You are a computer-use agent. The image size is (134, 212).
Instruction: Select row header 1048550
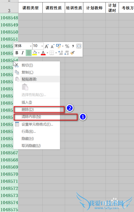9,32
